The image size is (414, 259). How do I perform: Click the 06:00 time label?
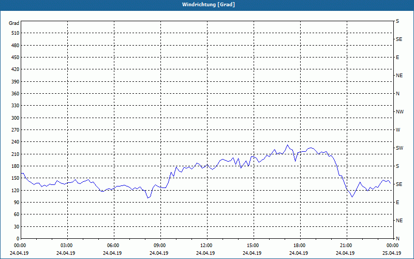(x=114, y=246)
